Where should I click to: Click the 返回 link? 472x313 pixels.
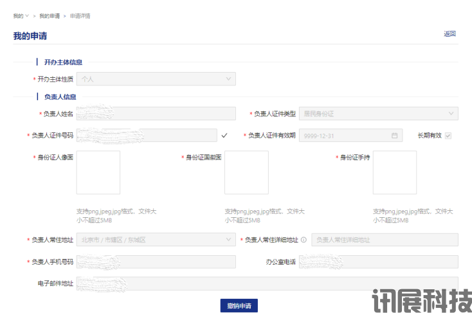tap(449, 34)
